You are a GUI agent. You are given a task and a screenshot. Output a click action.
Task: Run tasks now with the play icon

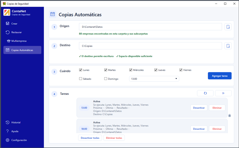tap(223, 93)
